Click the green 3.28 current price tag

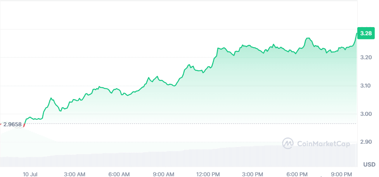click(x=365, y=34)
